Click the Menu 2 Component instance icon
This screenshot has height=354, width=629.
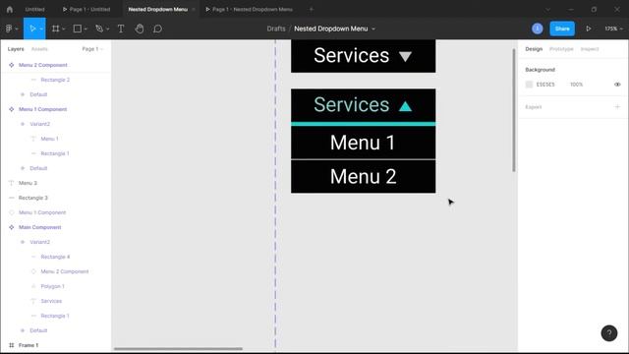33,271
